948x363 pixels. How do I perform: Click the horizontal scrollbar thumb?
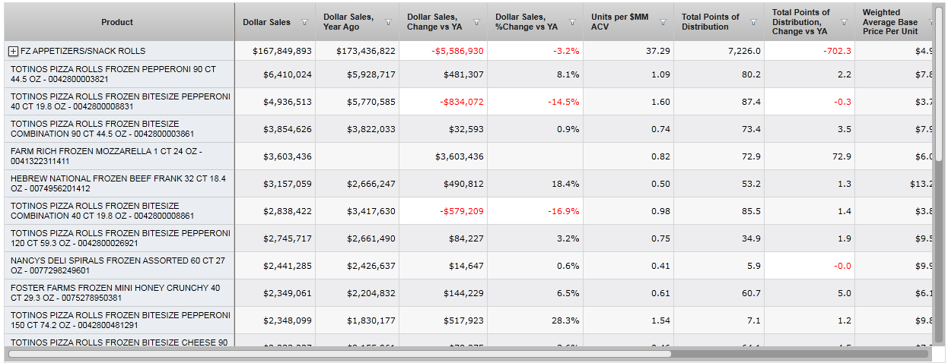click(339, 353)
